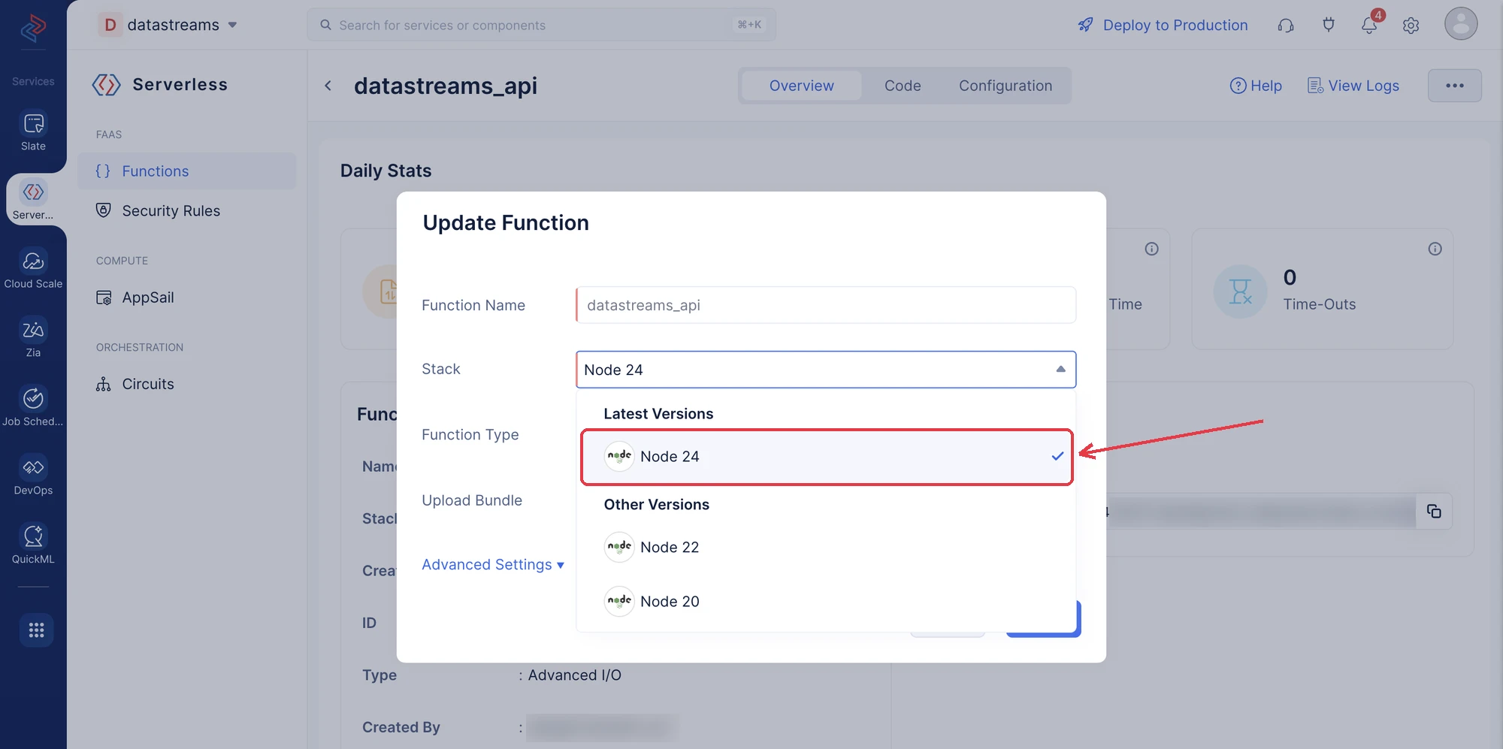The height and width of the screenshot is (749, 1503).
Task: Go back with the arrow beside datastreams_api
Action: click(328, 86)
